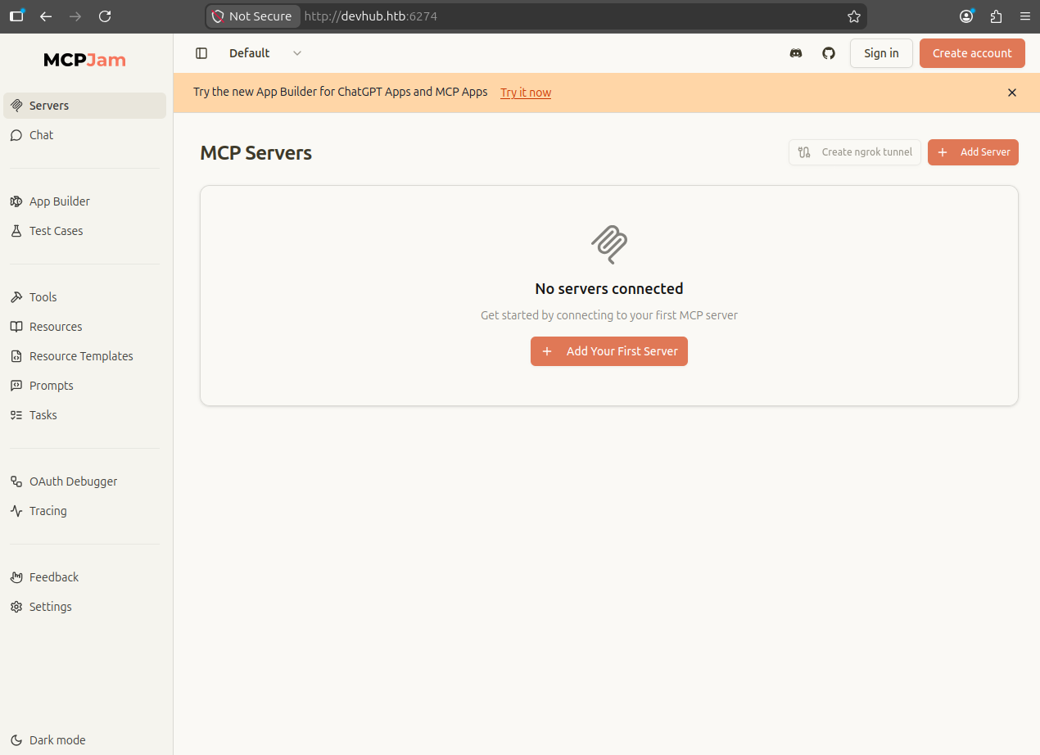Click the MCPJam logo
1040x755 pixels.
(85, 60)
